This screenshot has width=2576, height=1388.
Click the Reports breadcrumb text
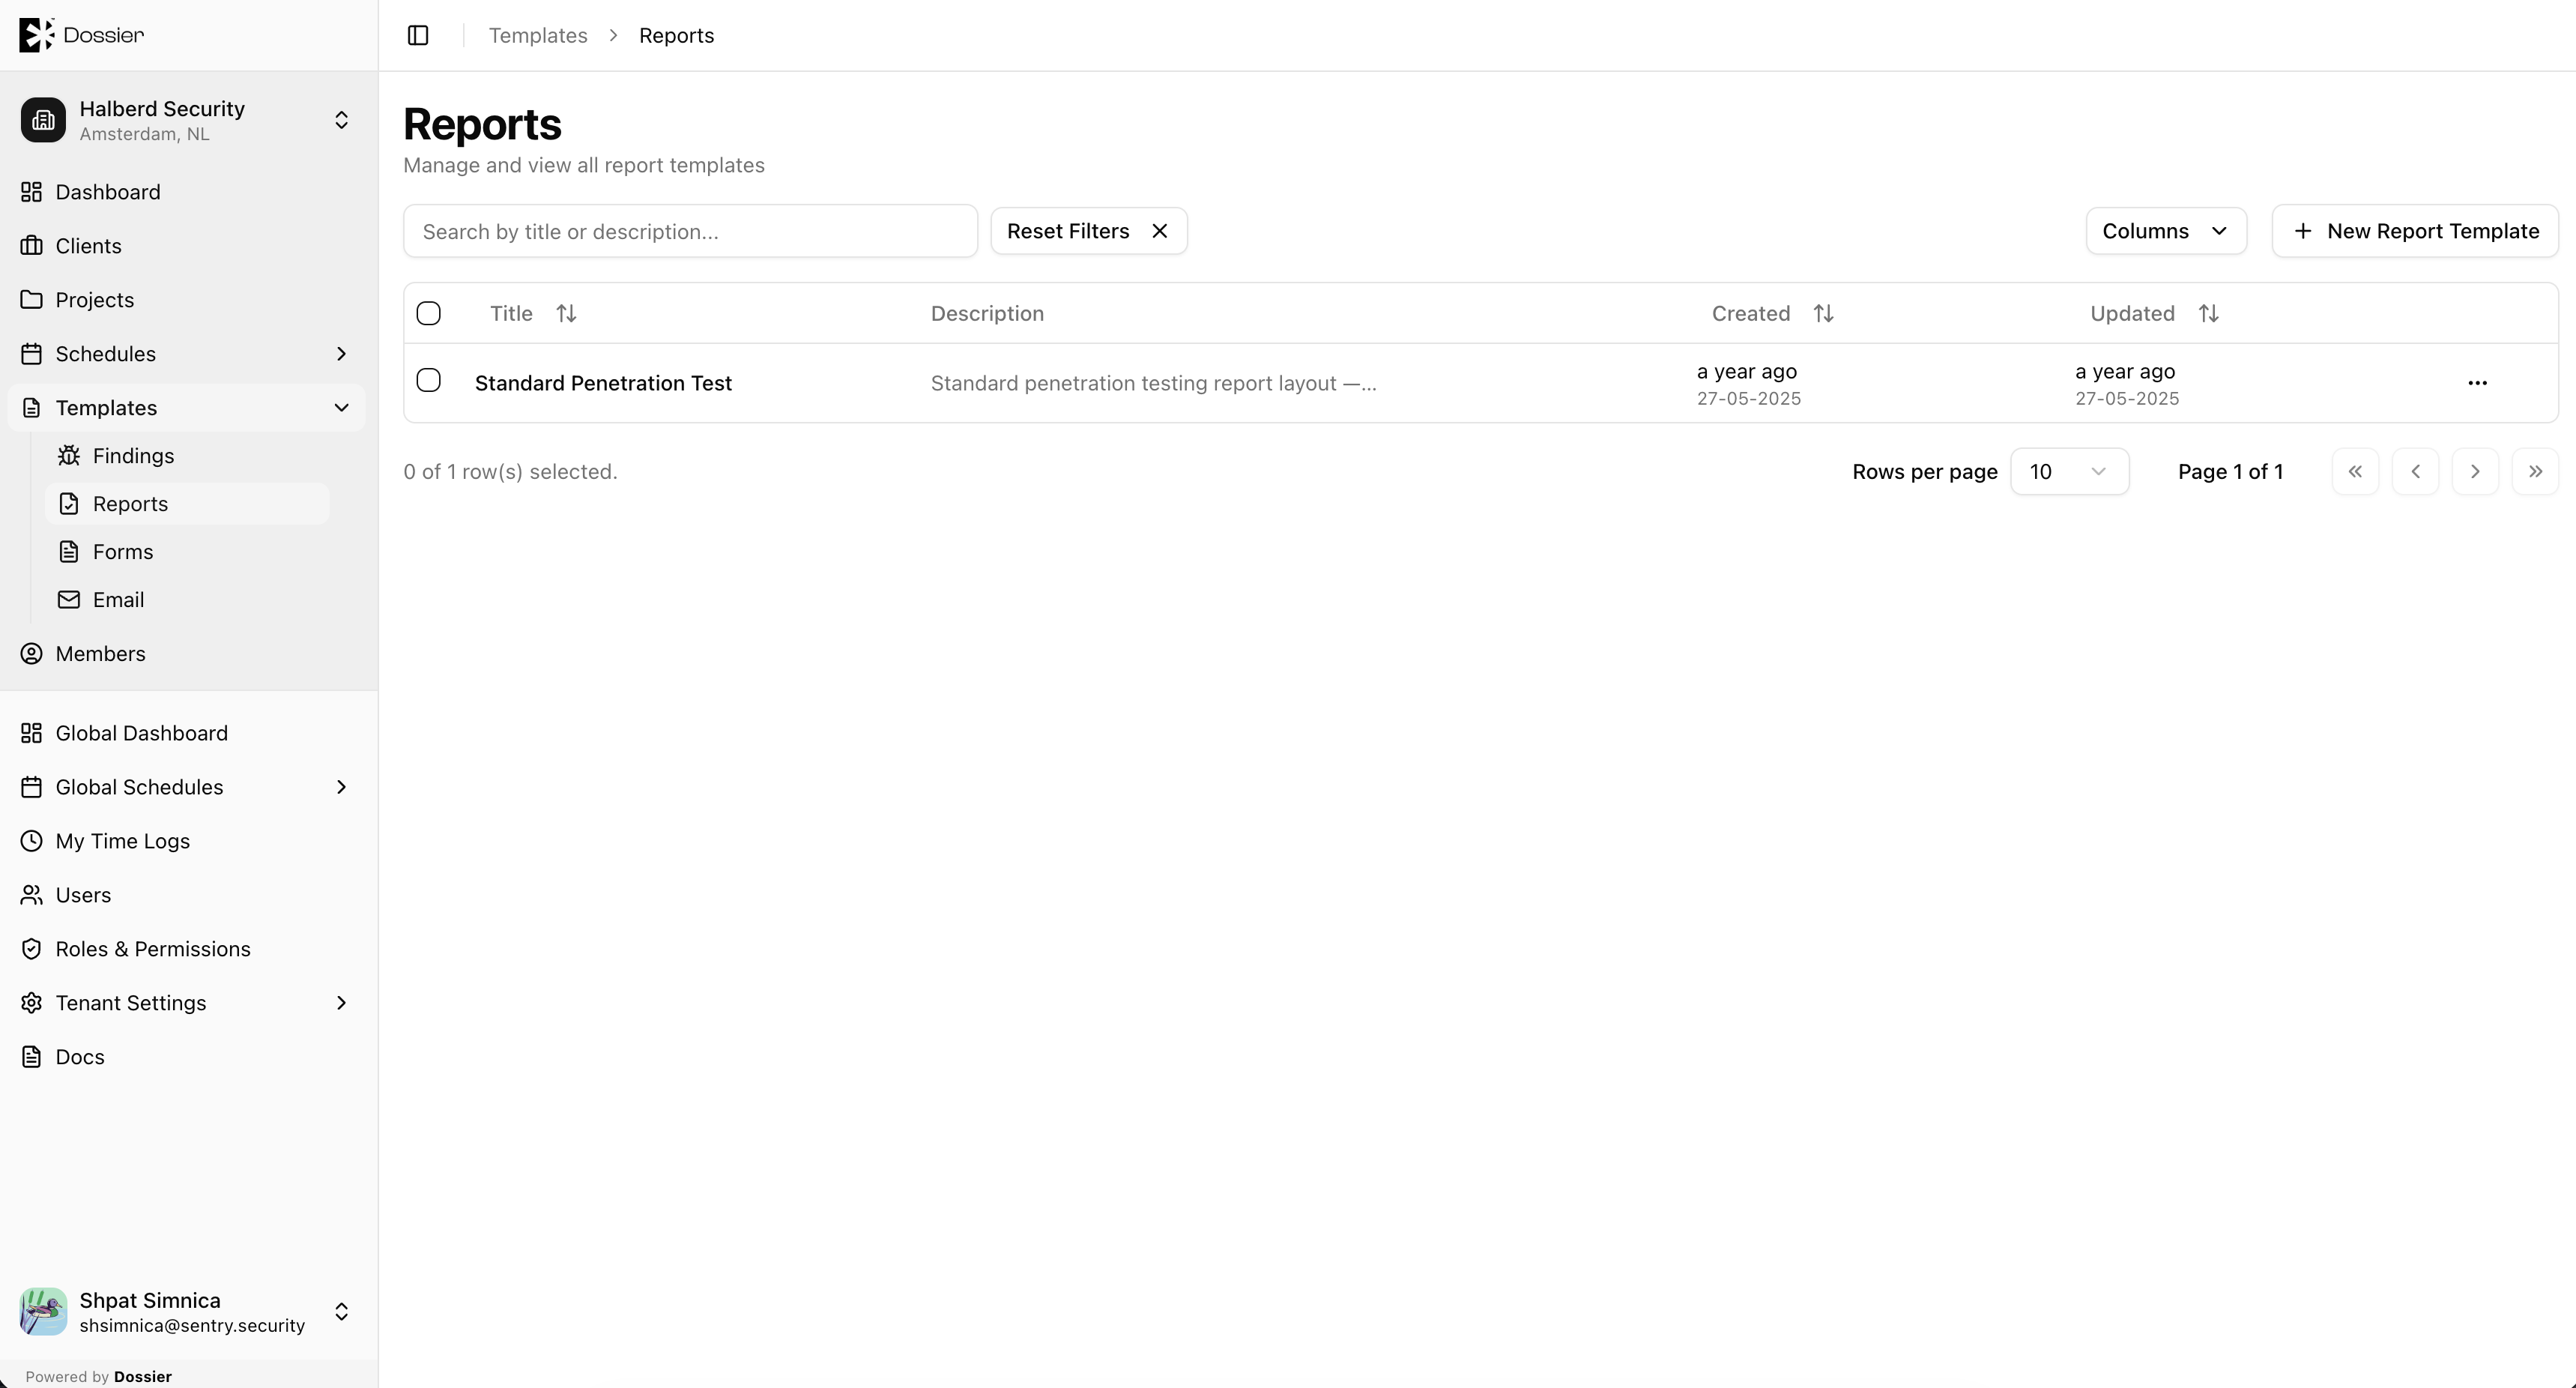click(677, 36)
